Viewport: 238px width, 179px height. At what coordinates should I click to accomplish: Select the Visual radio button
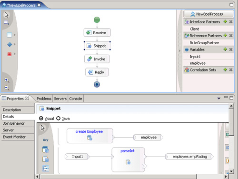pos(41,119)
